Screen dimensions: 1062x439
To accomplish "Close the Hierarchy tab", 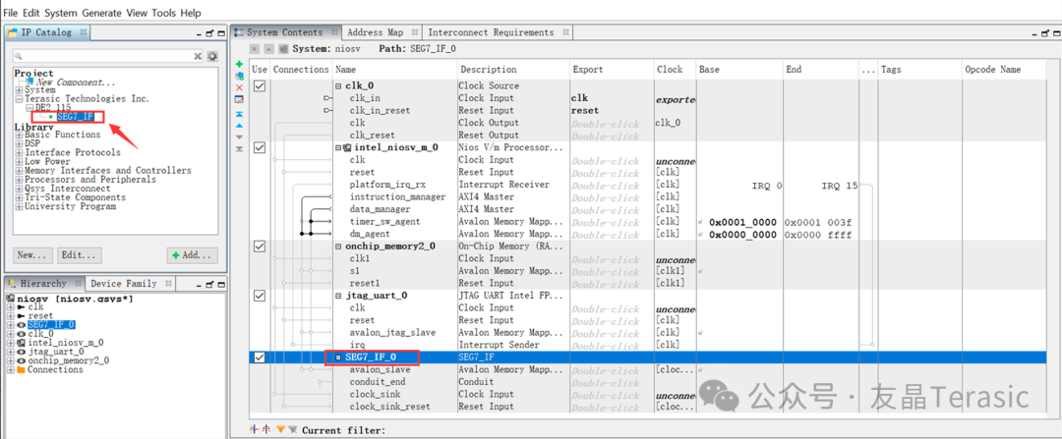I will (x=79, y=284).
